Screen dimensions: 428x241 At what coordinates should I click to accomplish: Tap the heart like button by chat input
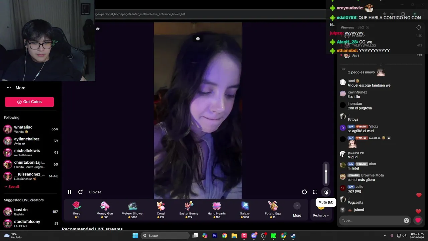coord(418,220)
